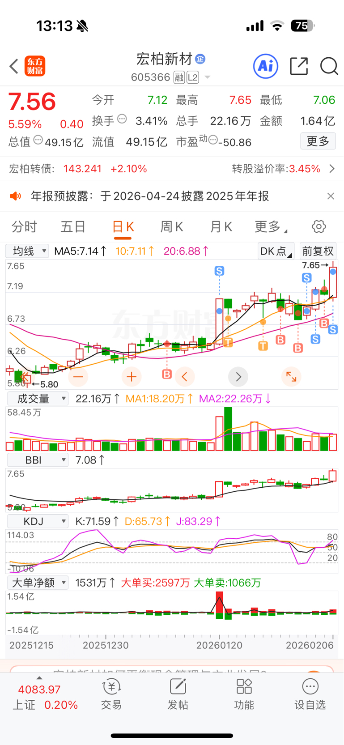Tap the 大单买:2597万 value
The height and width of the screenshot is (745, 344).
[155, 583]
